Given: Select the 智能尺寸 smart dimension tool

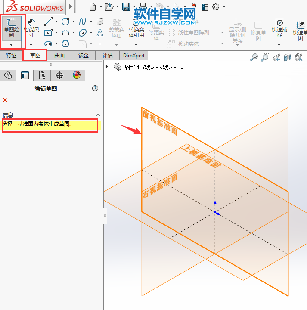Looking at the screenshot, I should (x=31, y=28).
